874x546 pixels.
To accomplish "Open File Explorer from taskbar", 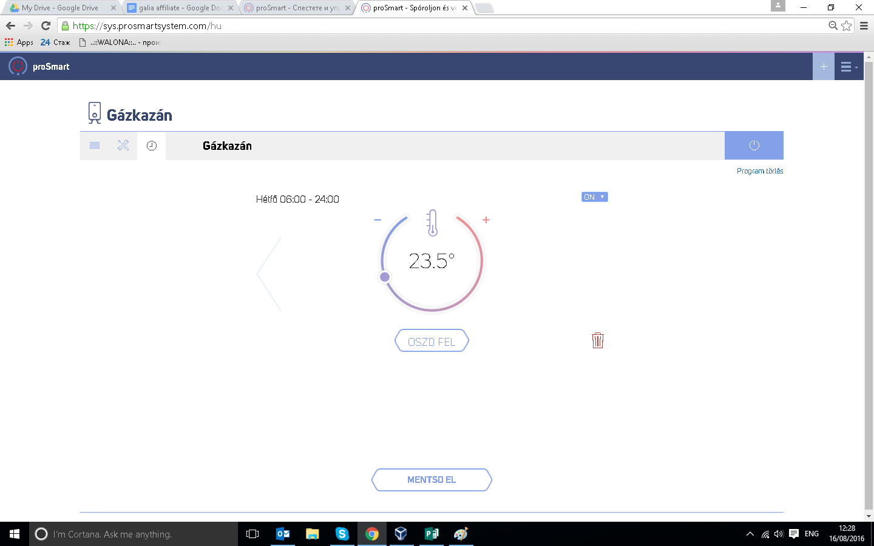I will (312, 534).
